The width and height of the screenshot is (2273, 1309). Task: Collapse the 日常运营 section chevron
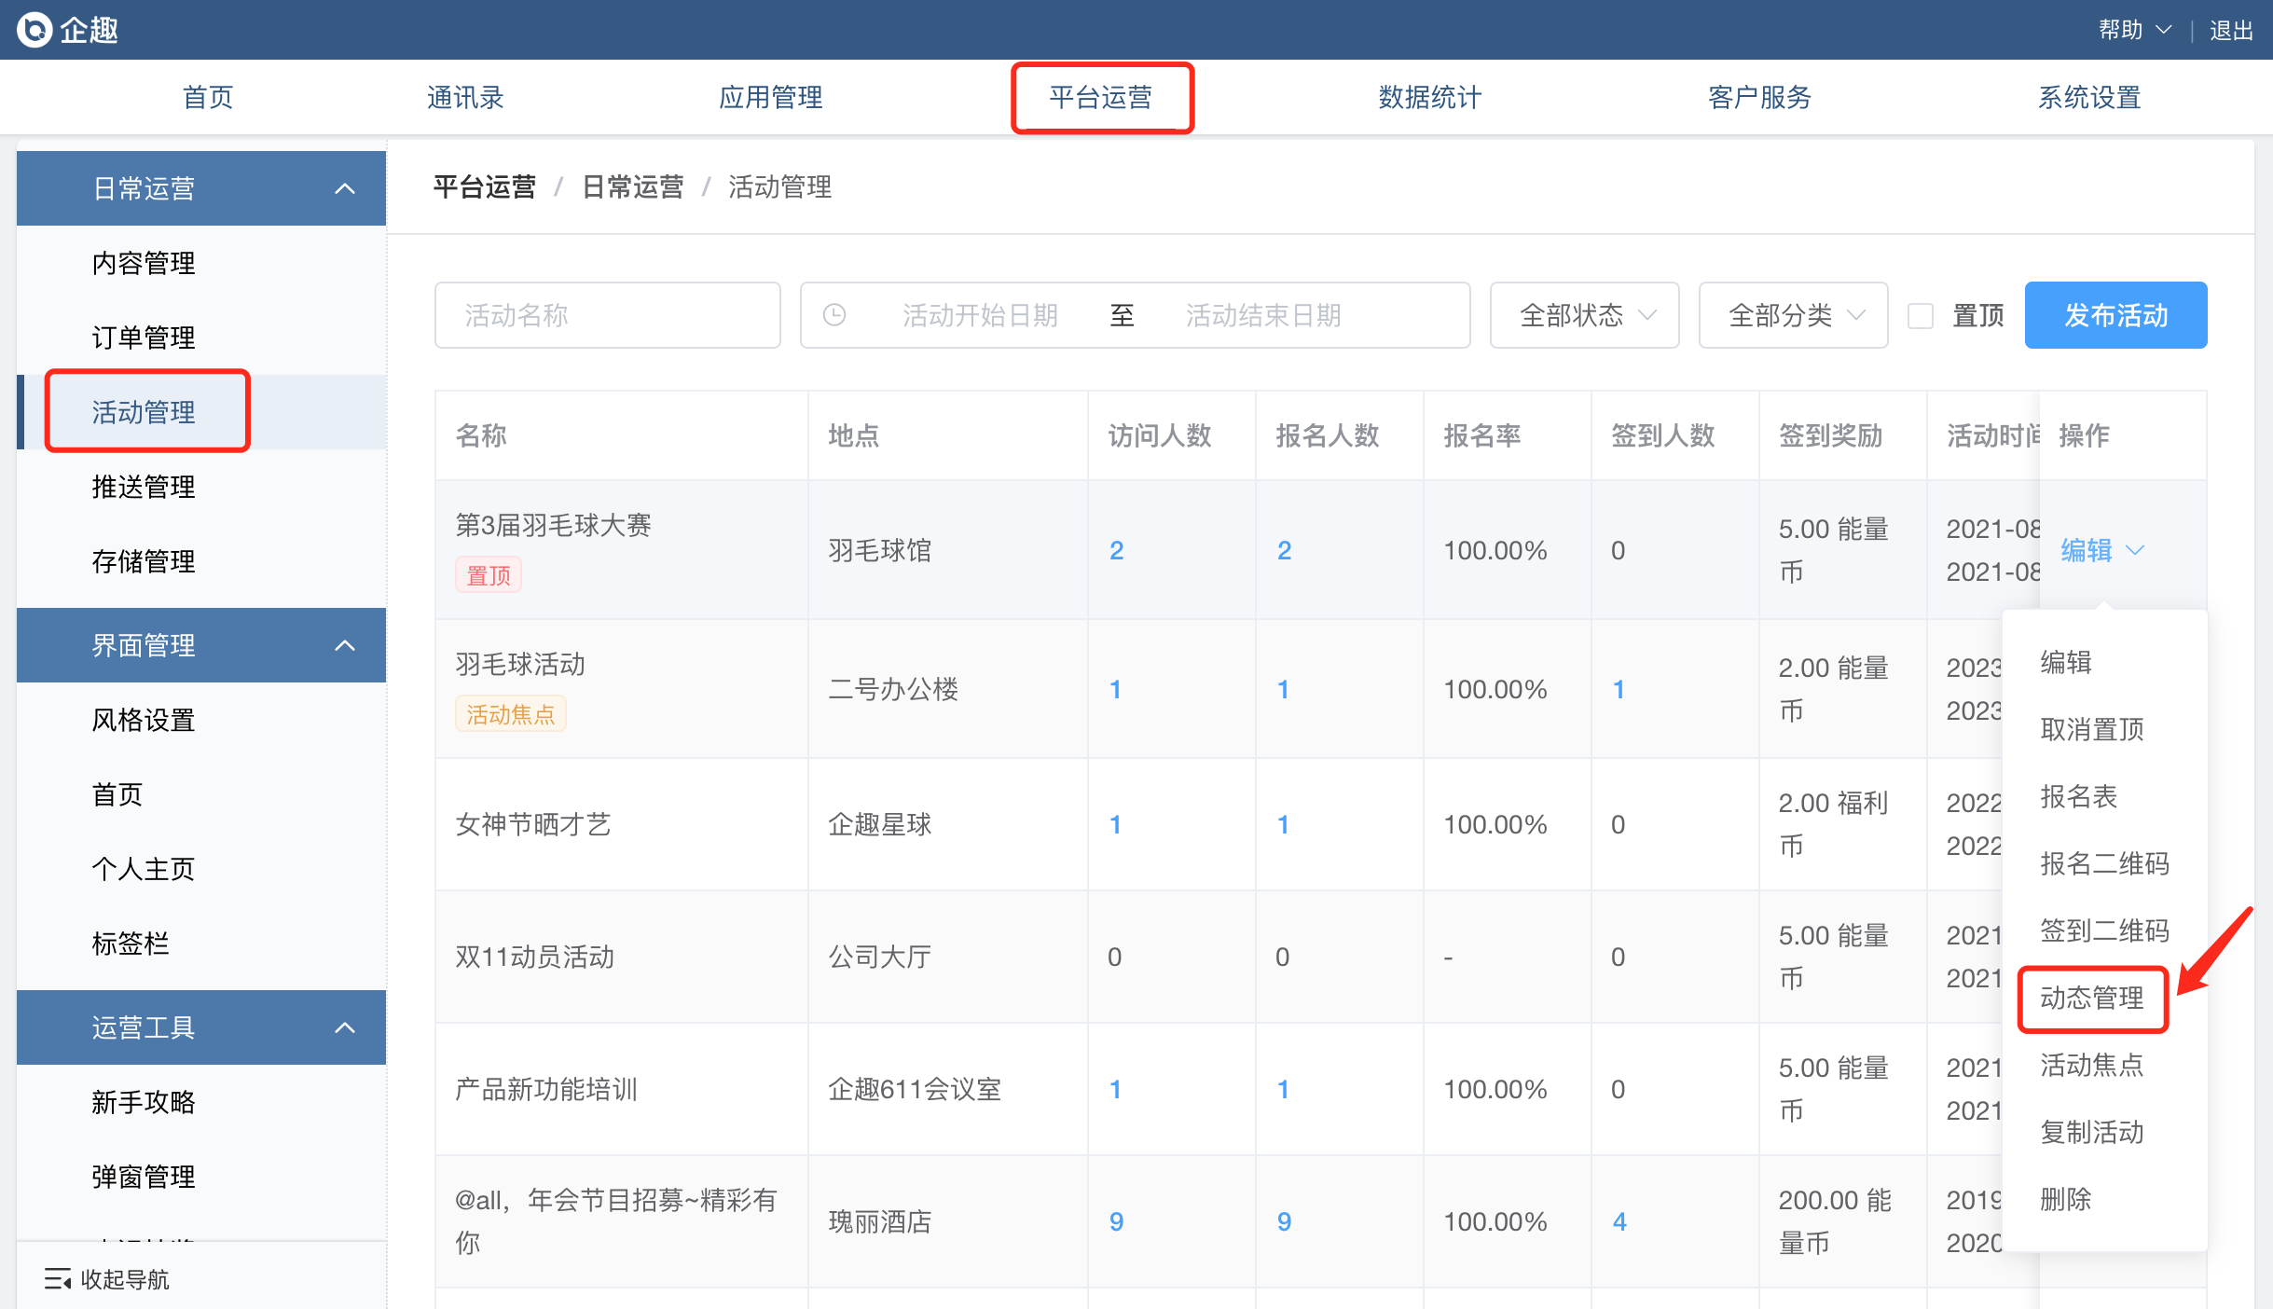click(x=345, y=188)
